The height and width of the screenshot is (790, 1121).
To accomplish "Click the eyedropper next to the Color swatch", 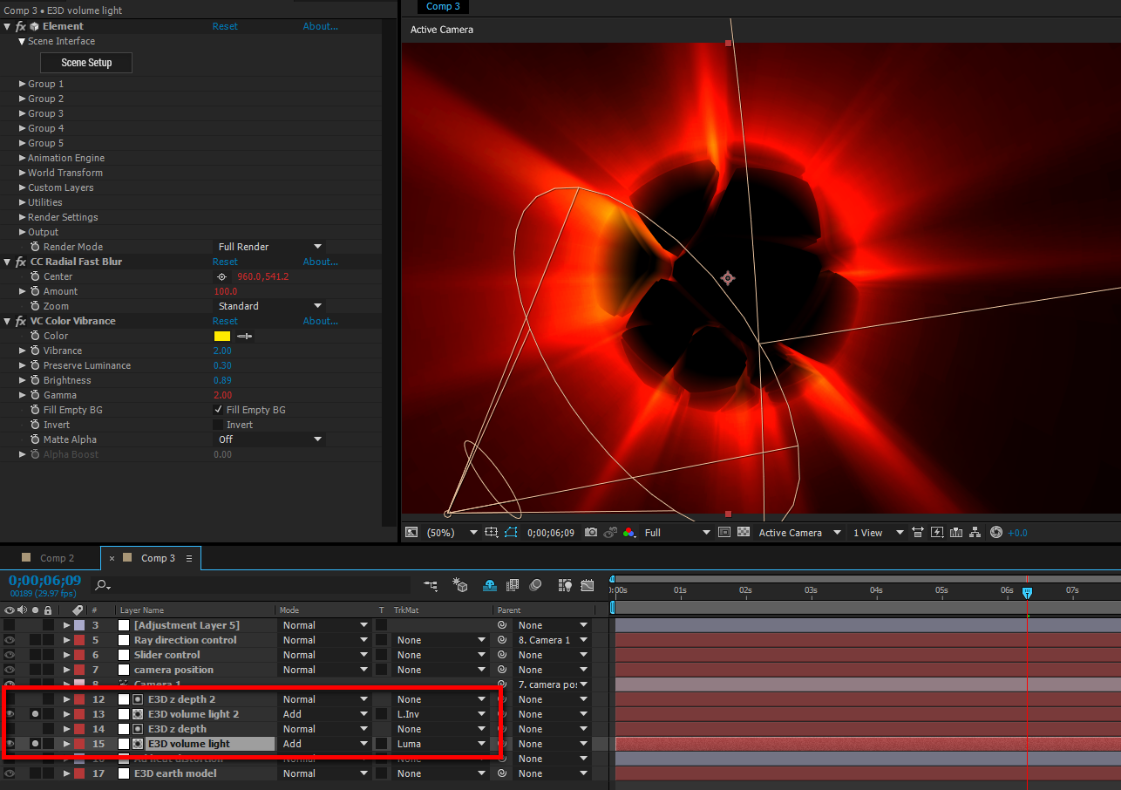I will 245,336.
